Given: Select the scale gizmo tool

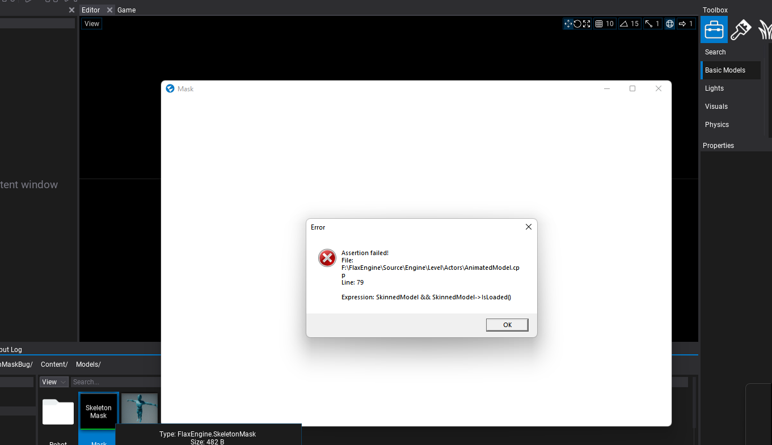Looking at the screenshot, I should [586, 23].
